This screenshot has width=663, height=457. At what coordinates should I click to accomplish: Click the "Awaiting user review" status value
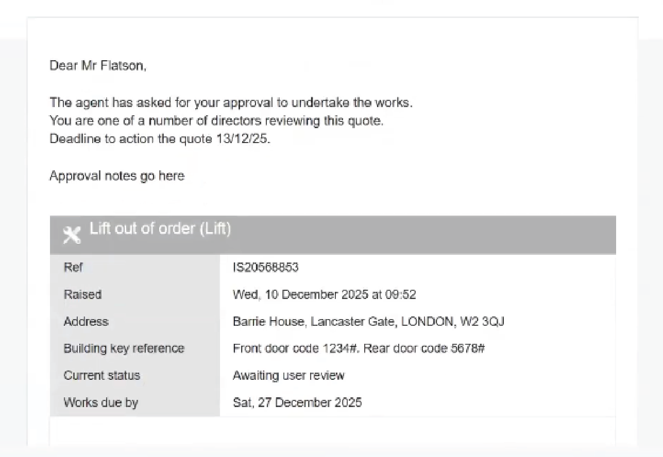click(x=288, y=375)
